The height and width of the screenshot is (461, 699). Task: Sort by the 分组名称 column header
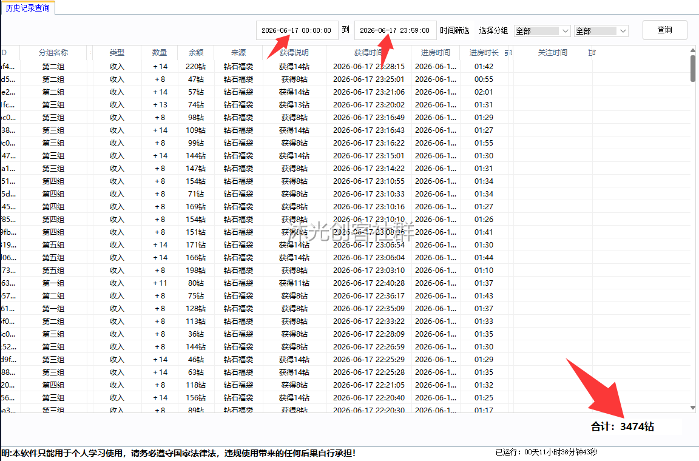53,53
